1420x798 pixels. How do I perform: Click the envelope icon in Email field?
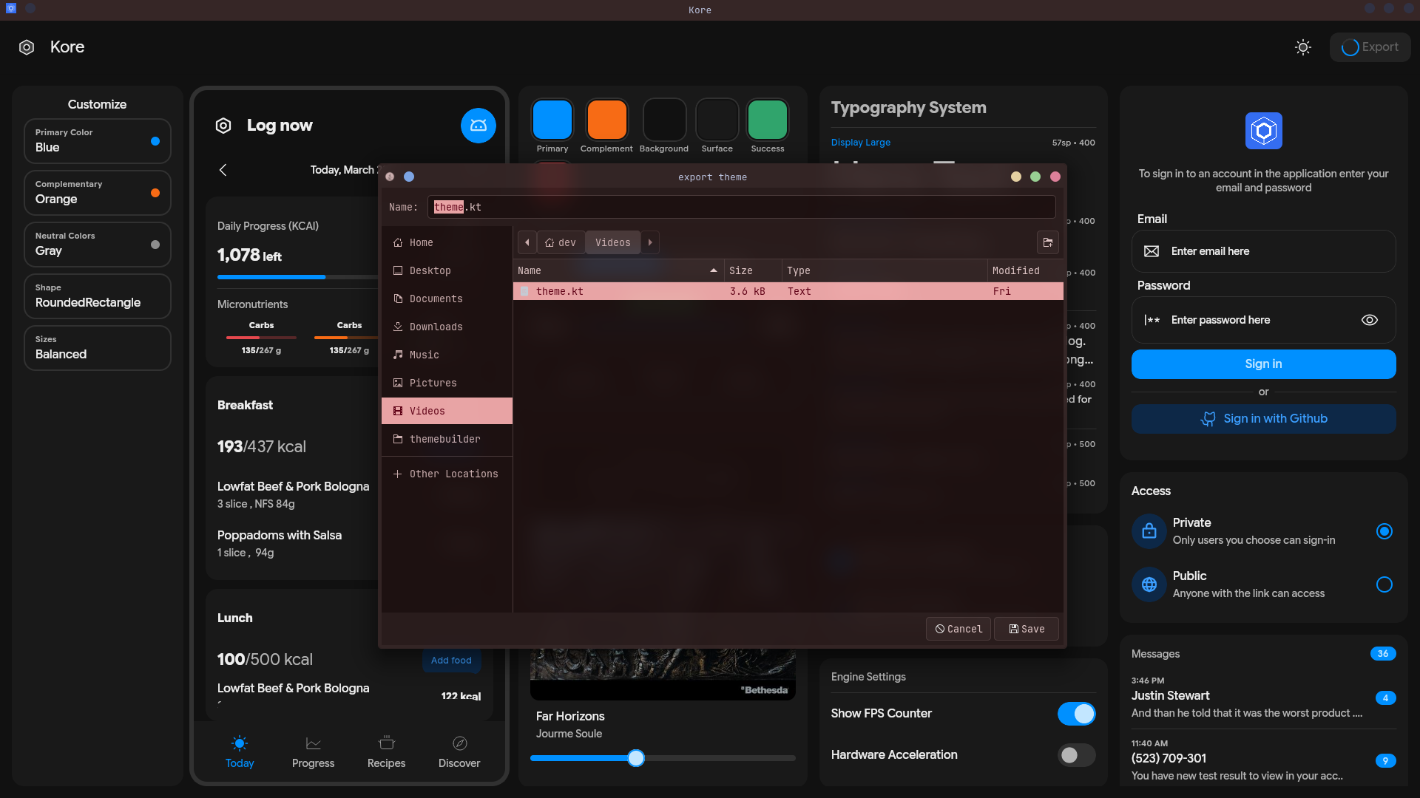click(1152, 251)
